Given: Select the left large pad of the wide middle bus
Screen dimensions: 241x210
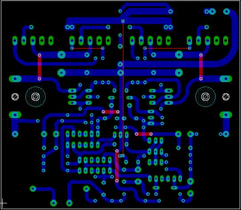Looking at the screenshot, I should tap(61, 73).
